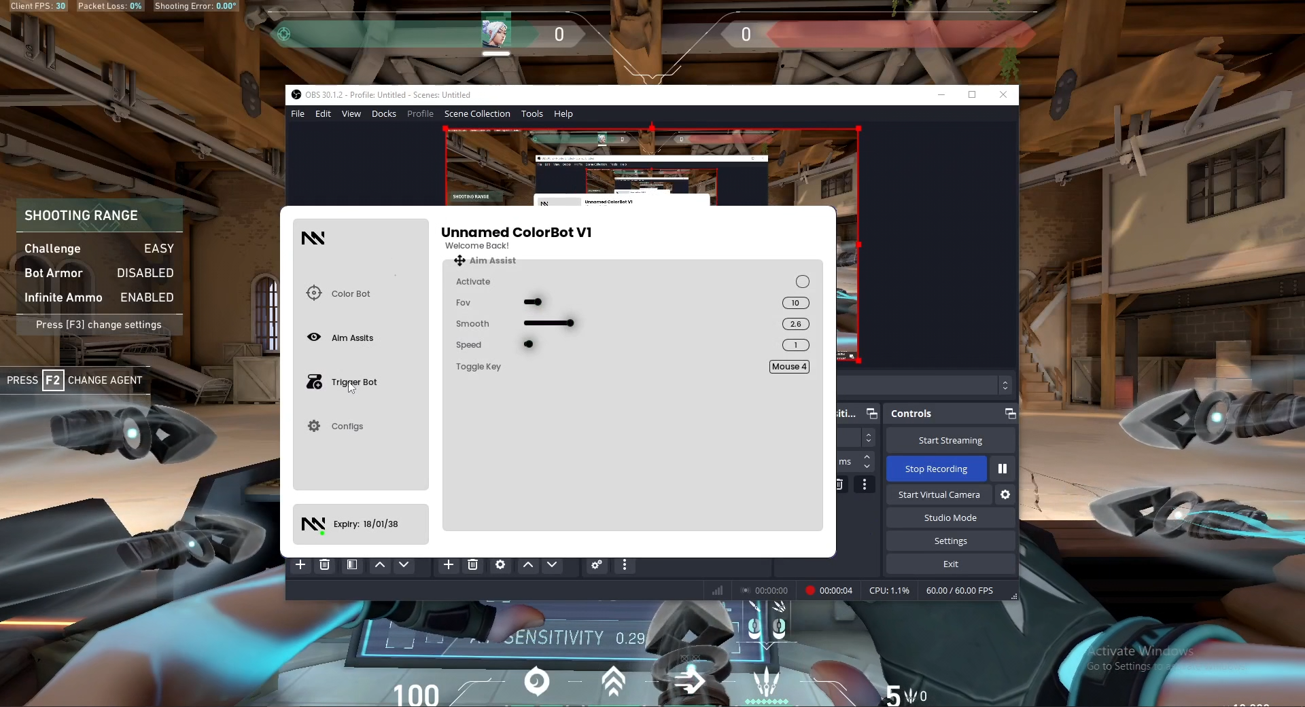Move scene up with first up-arrow icon
Image resolution: width=1305 pixels, height=707 pixels.
tap(380, 564)
